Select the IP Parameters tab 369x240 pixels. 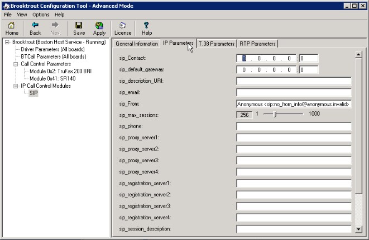pyautogui.click(x=178, y=43)
